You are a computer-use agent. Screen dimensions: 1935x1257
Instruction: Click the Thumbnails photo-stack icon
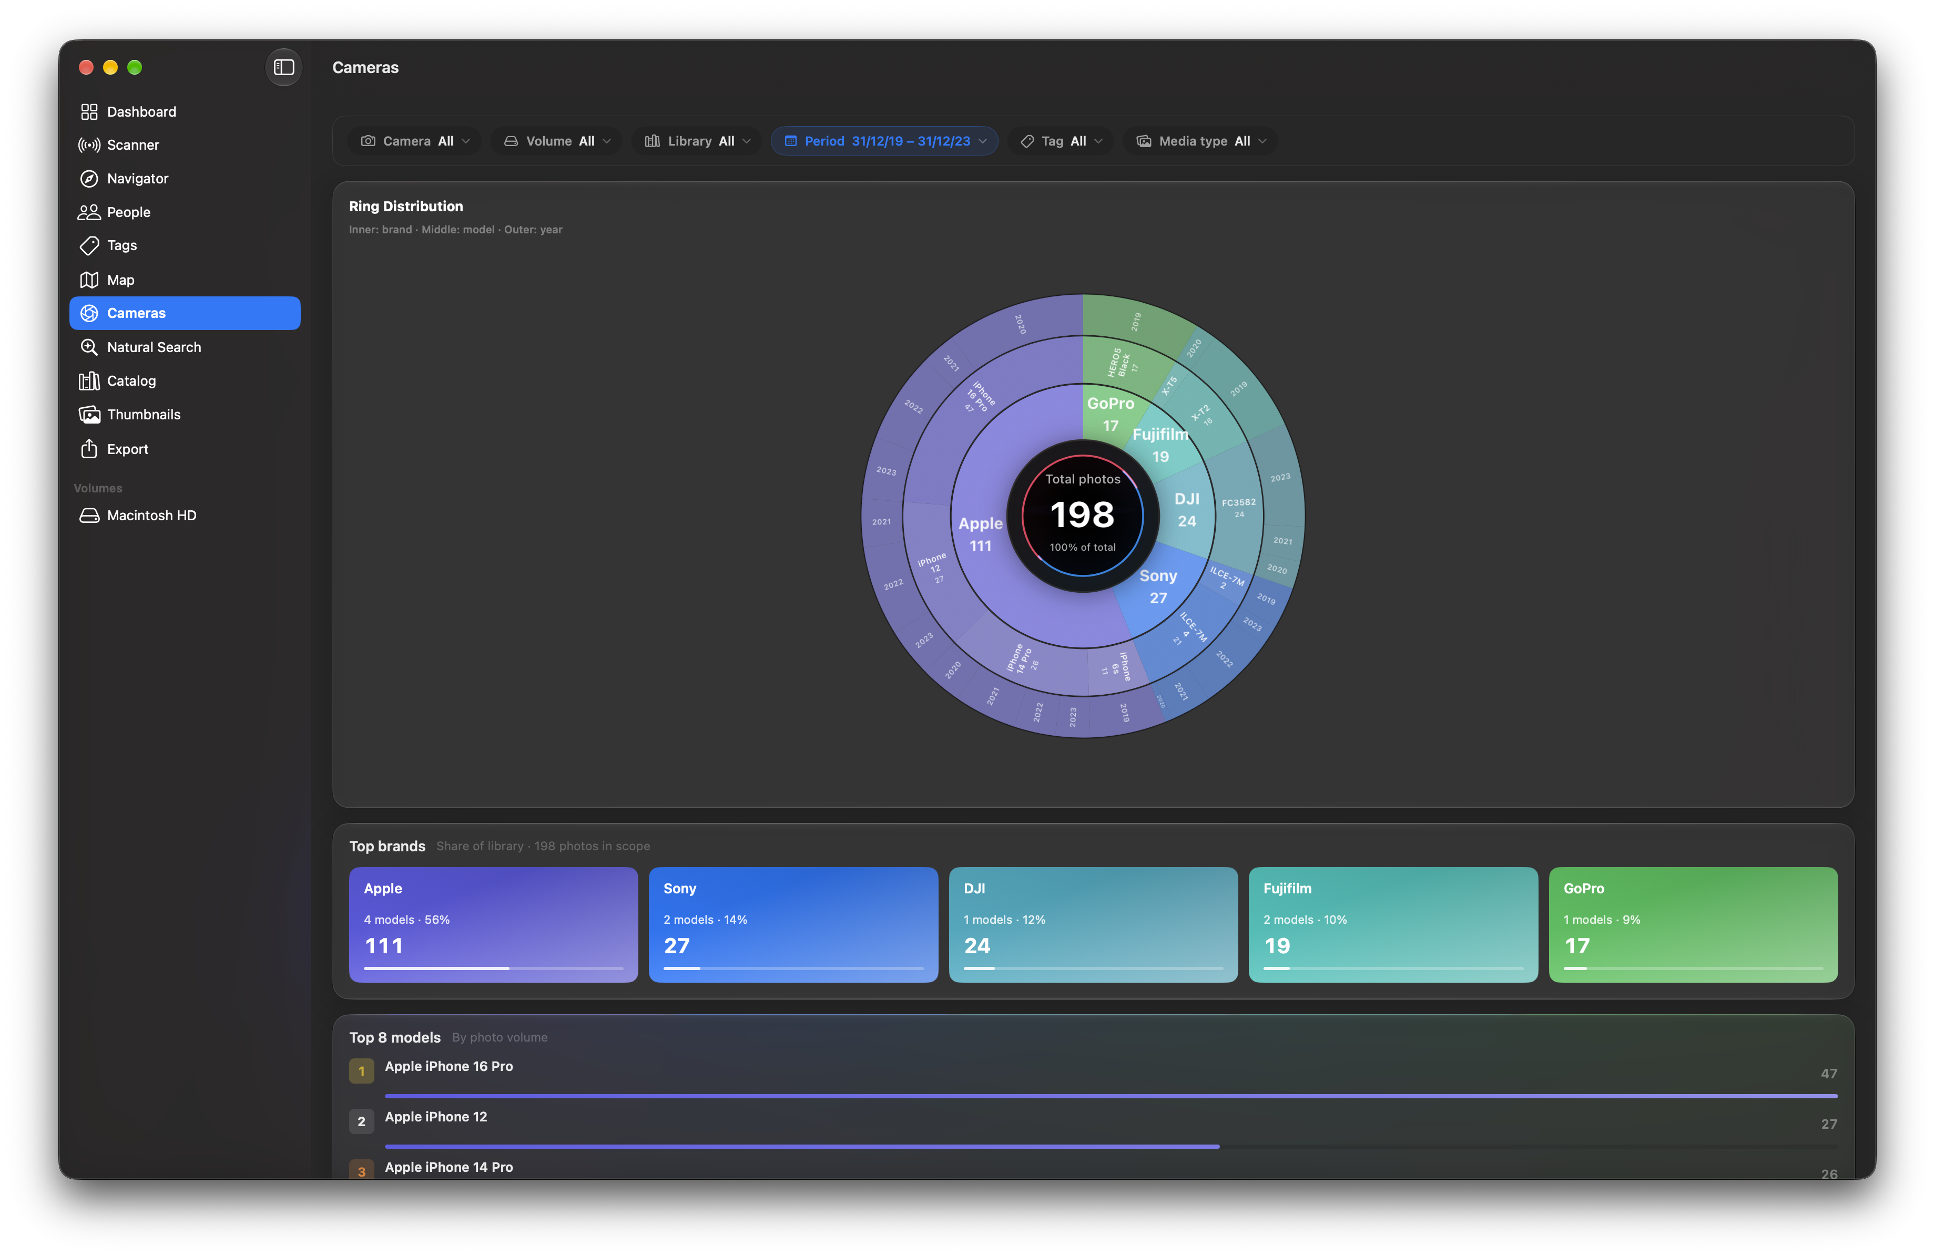pyautogui.click(x=89, y=415)
